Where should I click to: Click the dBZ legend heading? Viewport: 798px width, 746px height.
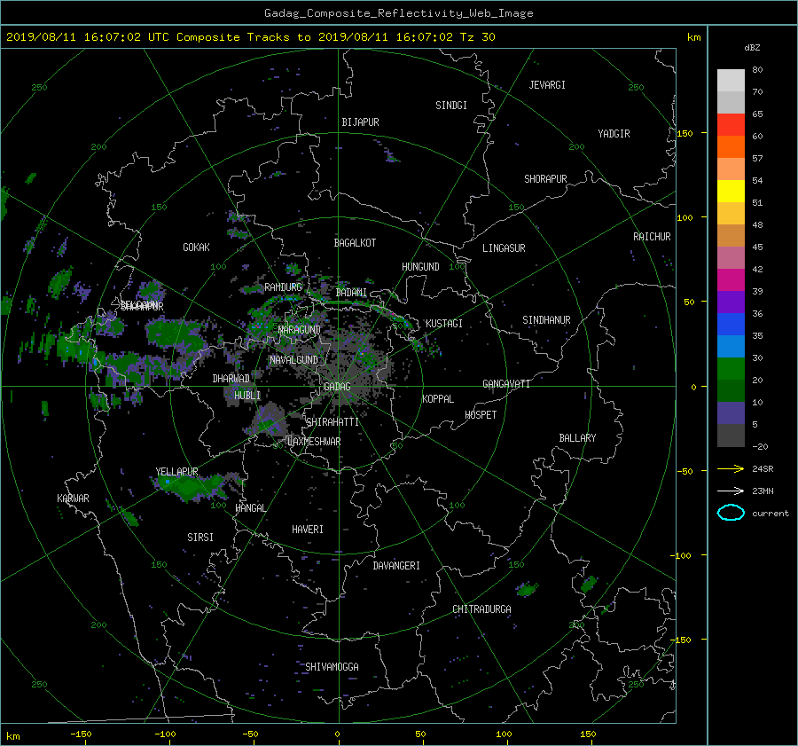click(x=752, y=47)
